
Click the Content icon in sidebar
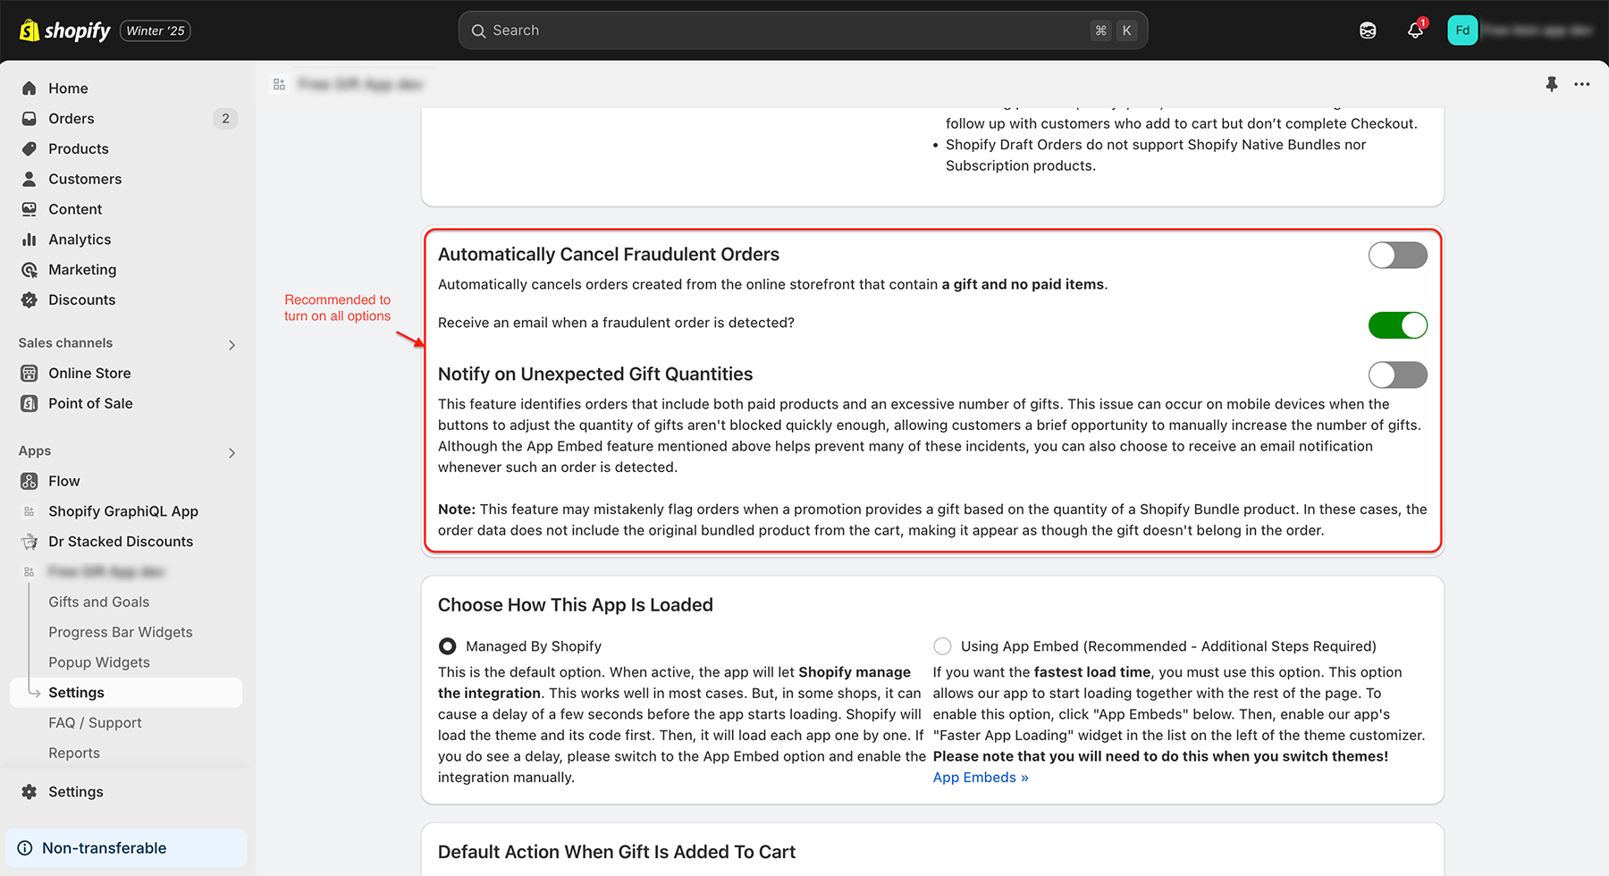(29, 209)
